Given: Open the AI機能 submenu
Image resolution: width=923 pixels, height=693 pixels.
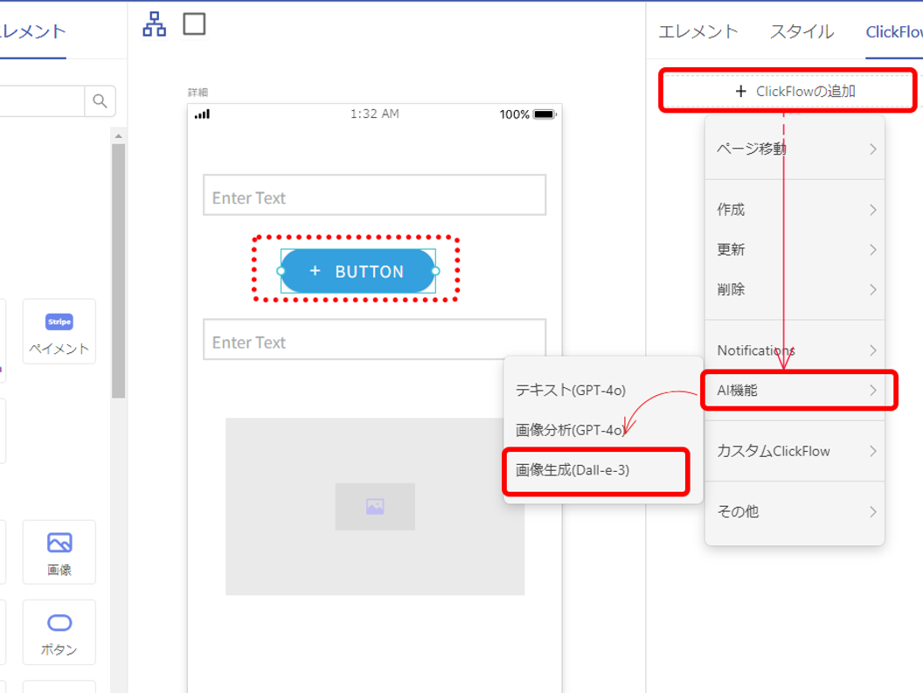Looking at the screenshot, I should coord(795,391).
